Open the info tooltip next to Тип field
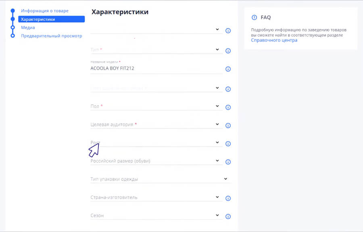Screen dimensions: 363x232 [x=228, y=51]
